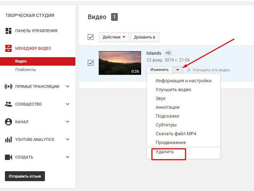Viewport: 254px width, 191px height.
Task: Open the Islands video thumbnail
Action: click(120, 63)
